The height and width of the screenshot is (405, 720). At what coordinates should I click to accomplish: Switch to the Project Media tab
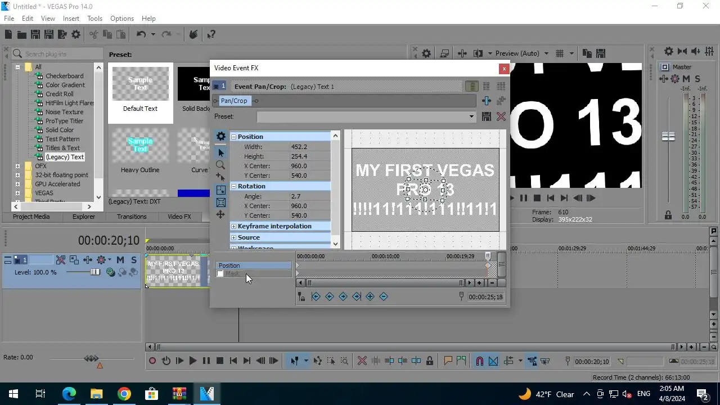[x=31, y=217]
